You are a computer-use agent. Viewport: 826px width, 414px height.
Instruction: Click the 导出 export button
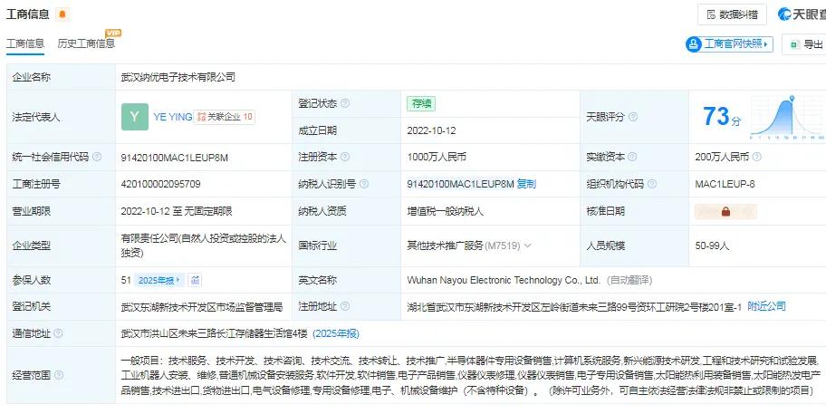coord(806,44)
